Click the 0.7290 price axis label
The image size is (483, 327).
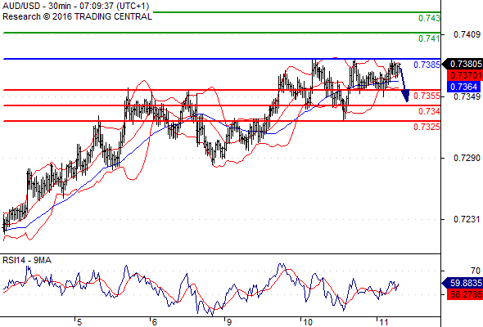pos(467,158)
